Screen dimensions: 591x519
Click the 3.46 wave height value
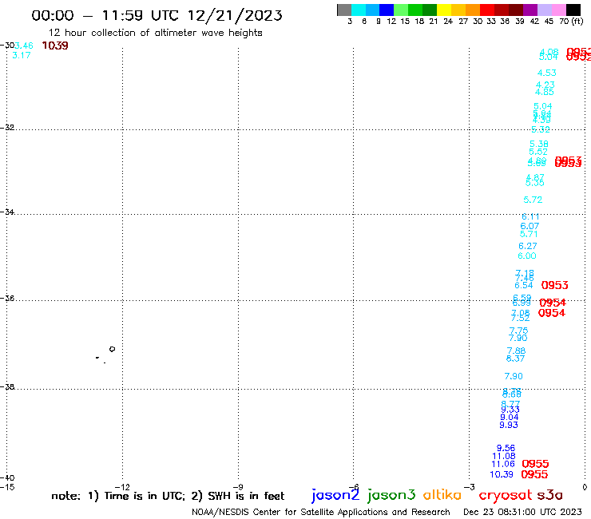pyautogui.click(x=24, y=46)
